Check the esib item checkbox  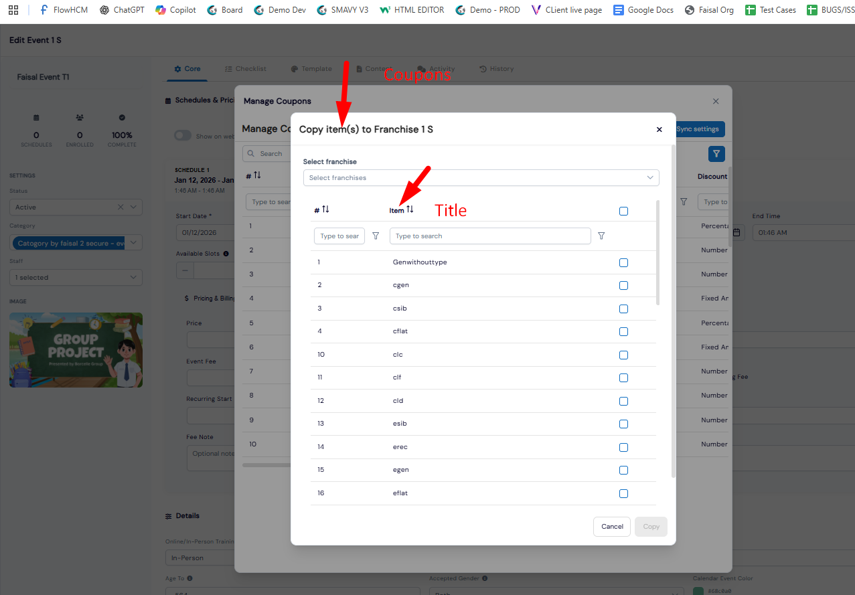click(x=624, y=424)
